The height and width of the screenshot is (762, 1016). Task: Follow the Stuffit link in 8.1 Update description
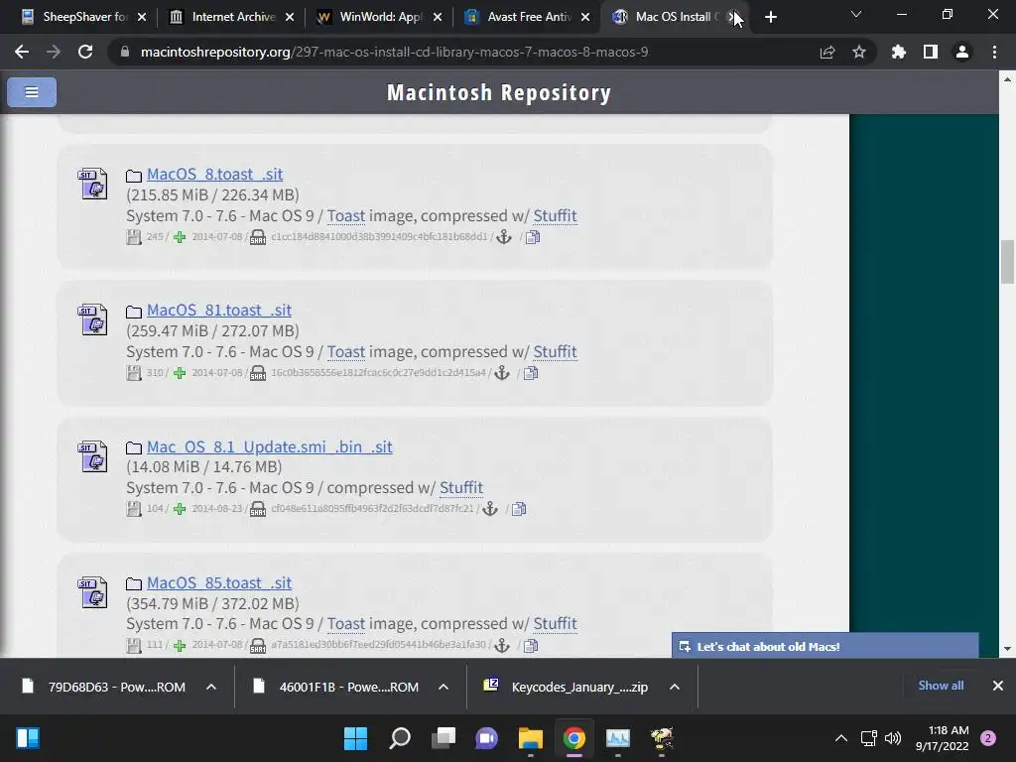coord(461,488)
